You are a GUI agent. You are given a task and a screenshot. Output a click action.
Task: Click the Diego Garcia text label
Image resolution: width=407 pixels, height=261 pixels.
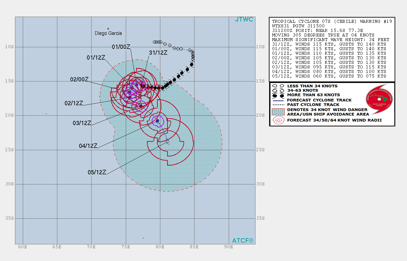(108, 33)
